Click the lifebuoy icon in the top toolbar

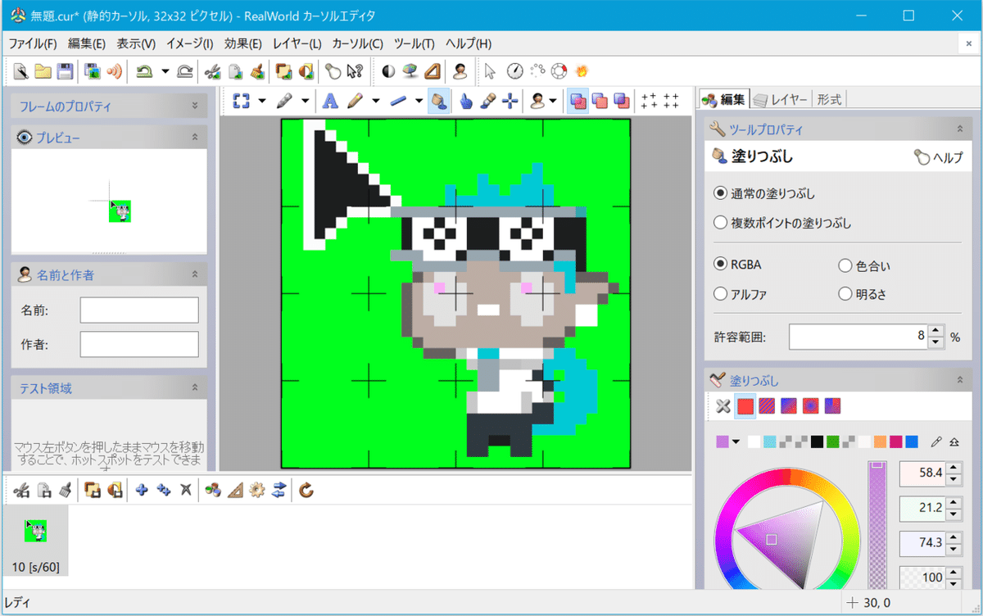pyautogui.click(x=559, y=71)
